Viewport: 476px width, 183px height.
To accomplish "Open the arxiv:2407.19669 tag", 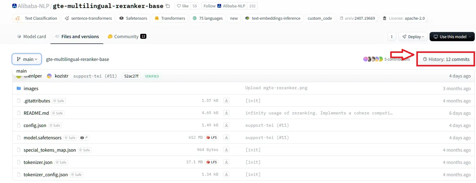I will coord(357,18).
